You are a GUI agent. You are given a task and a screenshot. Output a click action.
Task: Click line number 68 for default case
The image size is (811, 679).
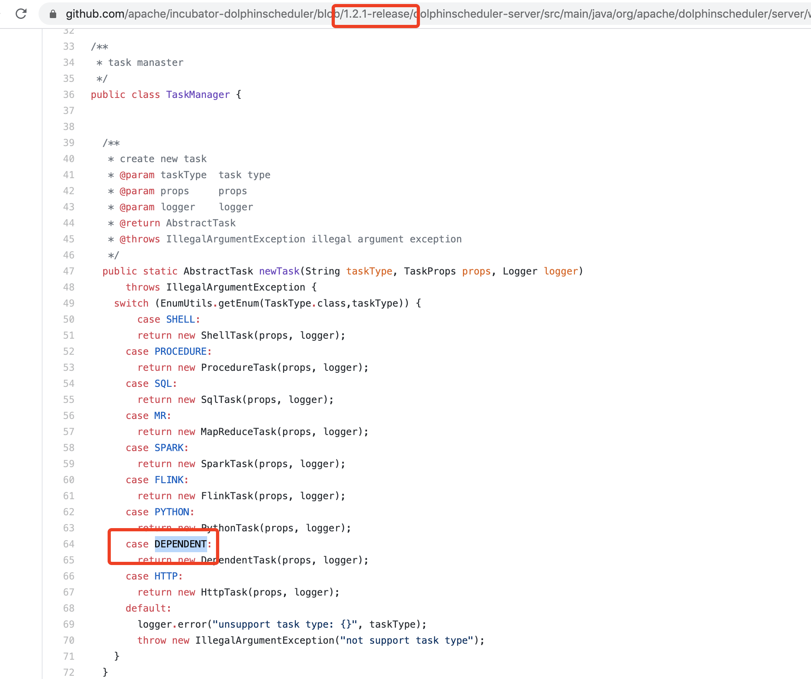[69, 608]
